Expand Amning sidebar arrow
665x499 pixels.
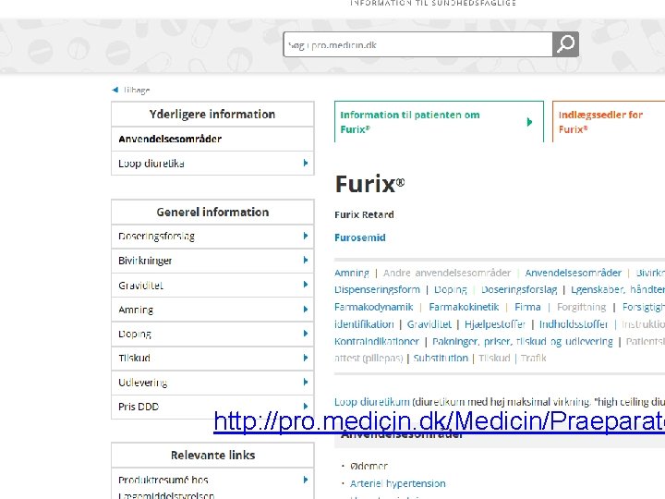[x=306, y=310]
